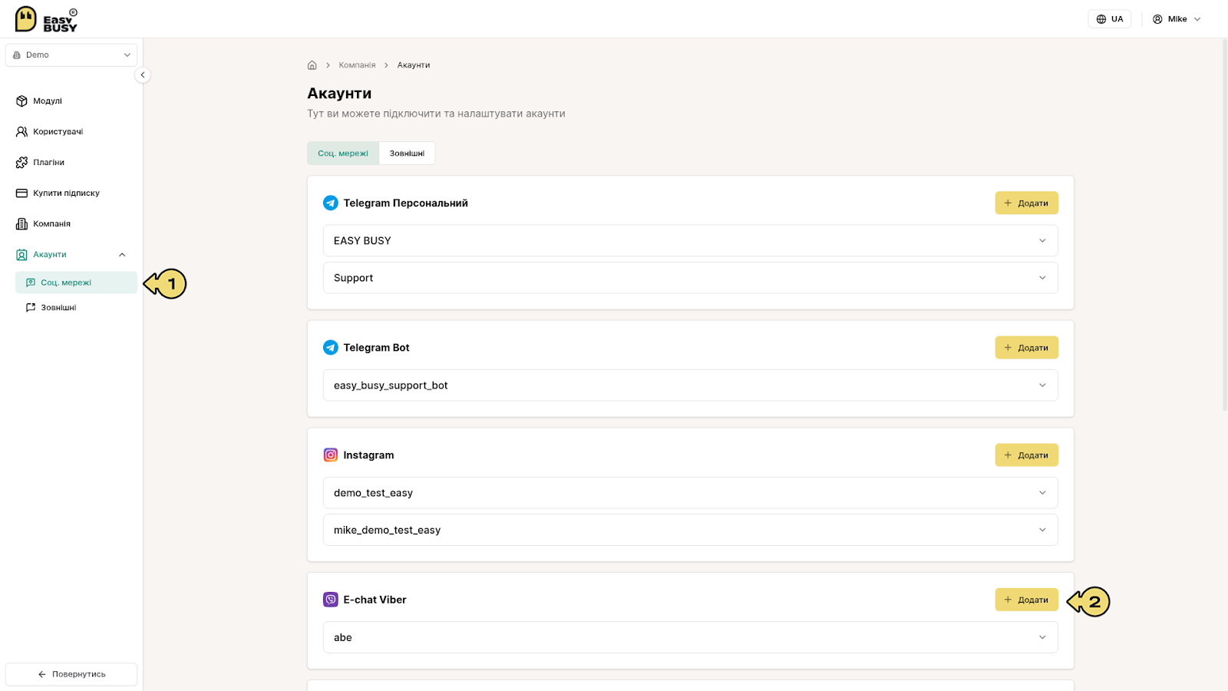This screenshot has height=691, width=1228.
Task: Open the UA language selector
Action: pyautogui.click(x=1109, y=19)
